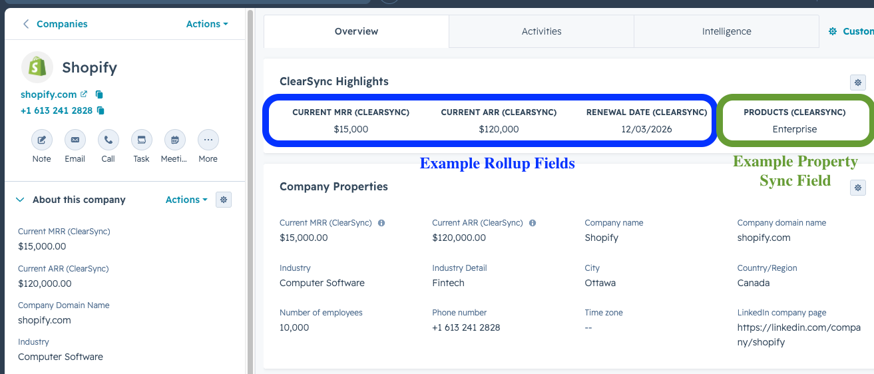
Task: Collapse the About this company section
Action: pyautogui.click(x=20, y=200)
